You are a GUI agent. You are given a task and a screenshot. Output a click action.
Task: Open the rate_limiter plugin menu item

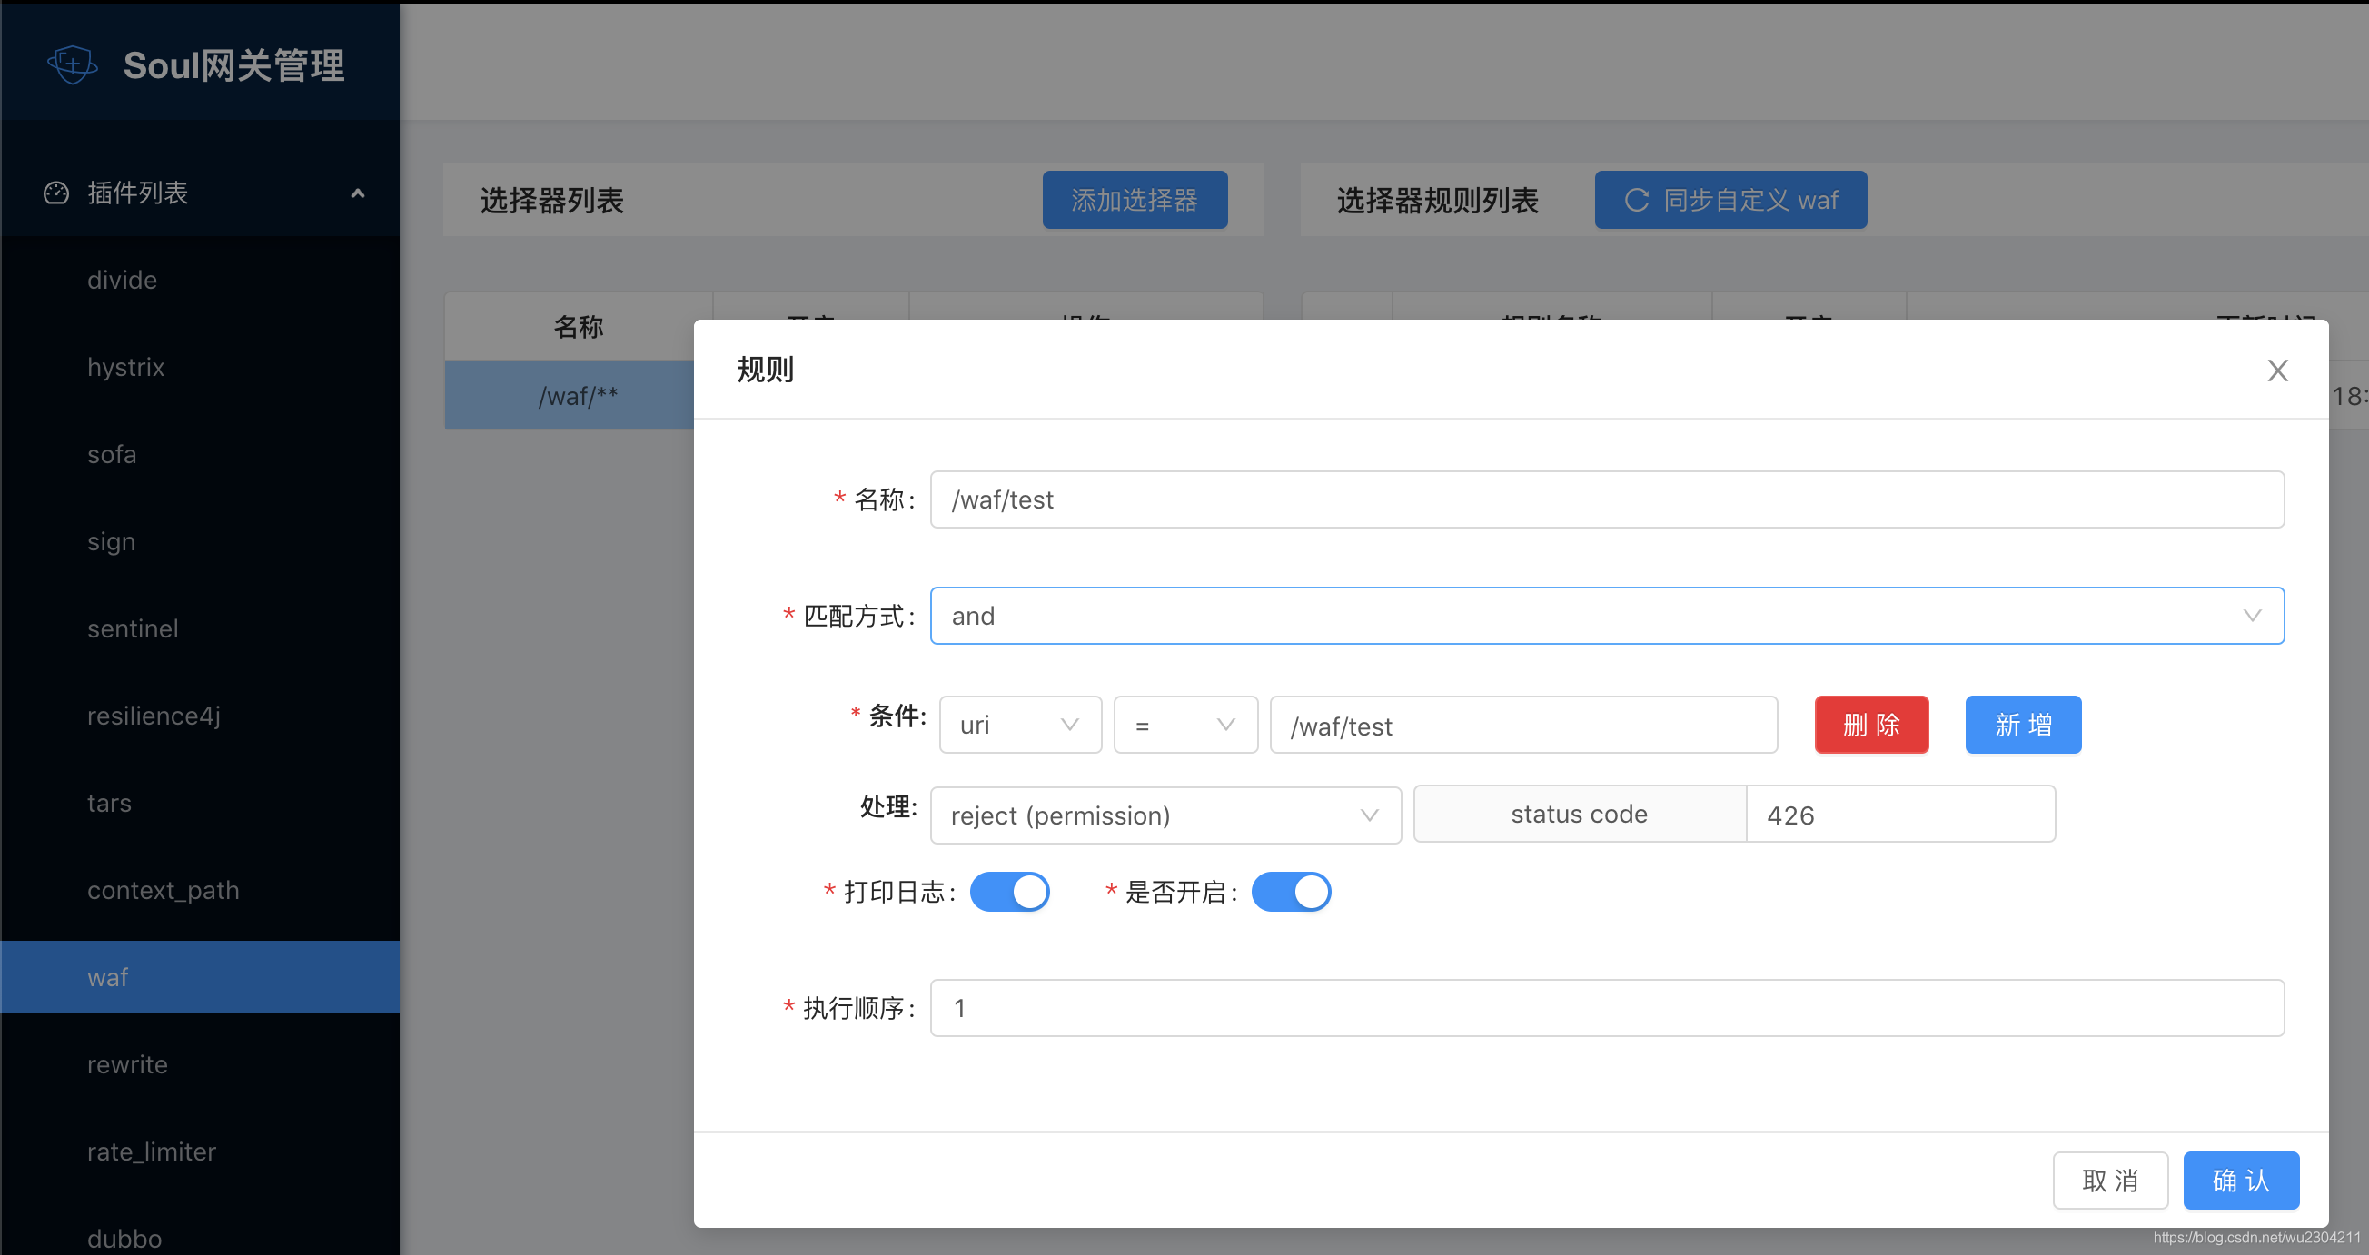[x=152, y=1151]
